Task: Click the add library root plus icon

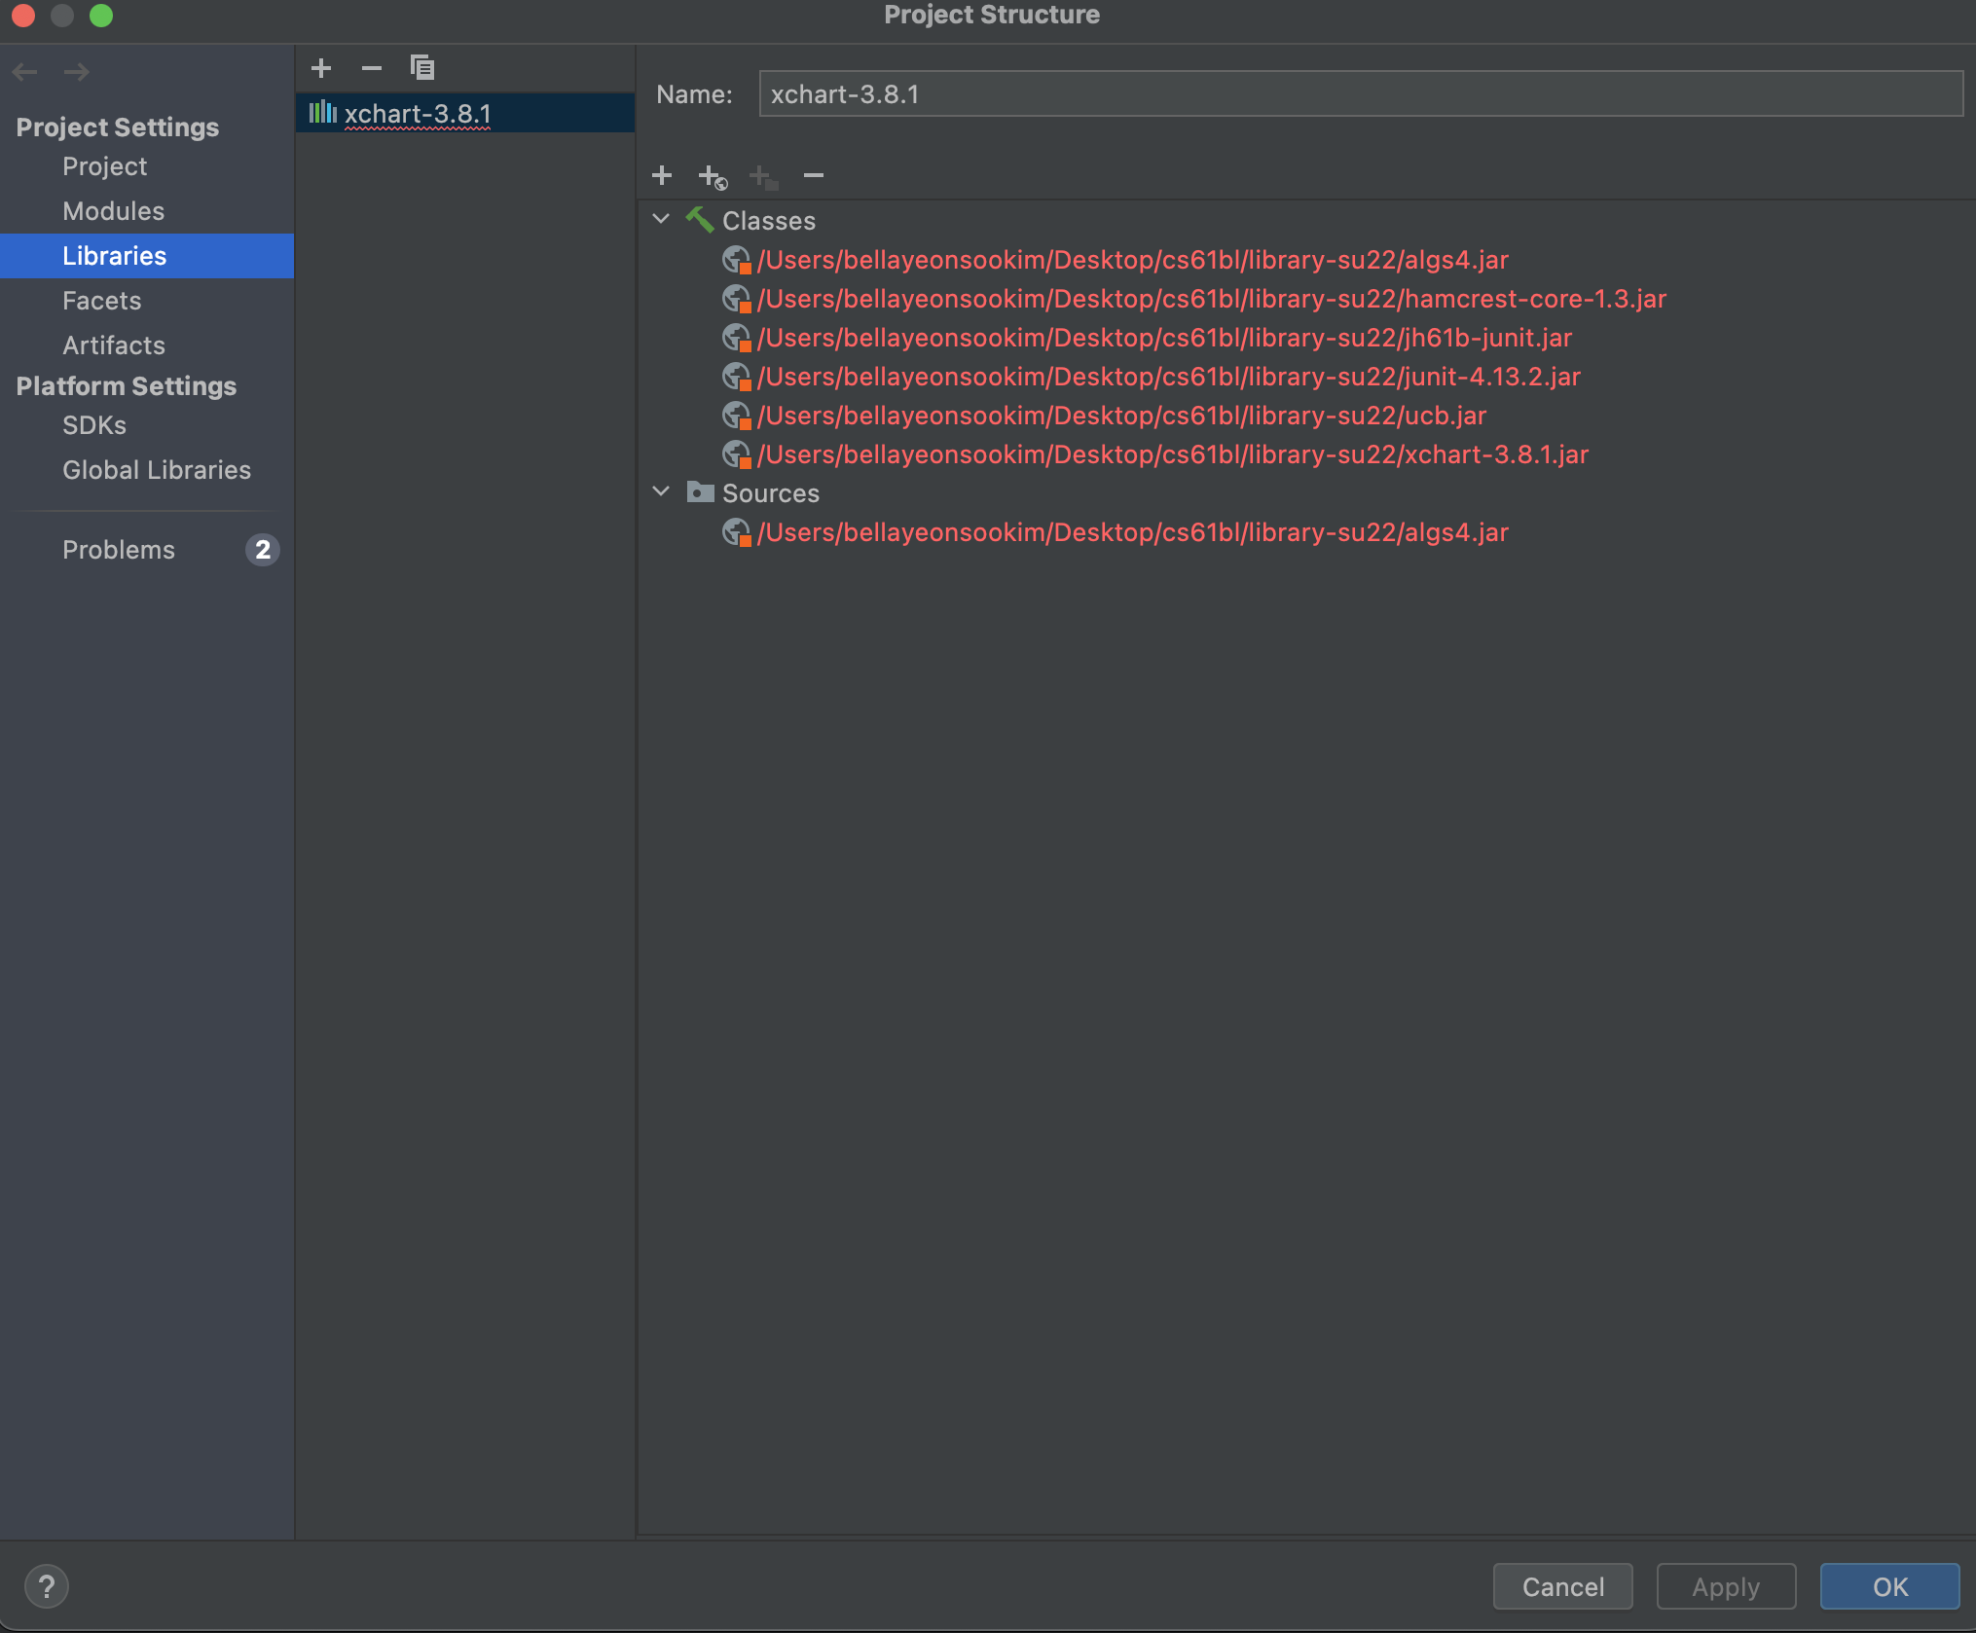Action: coord(662,175)
